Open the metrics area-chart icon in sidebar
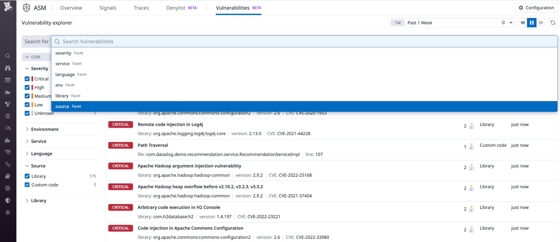 pyautogui.click(x=8, y=92)
